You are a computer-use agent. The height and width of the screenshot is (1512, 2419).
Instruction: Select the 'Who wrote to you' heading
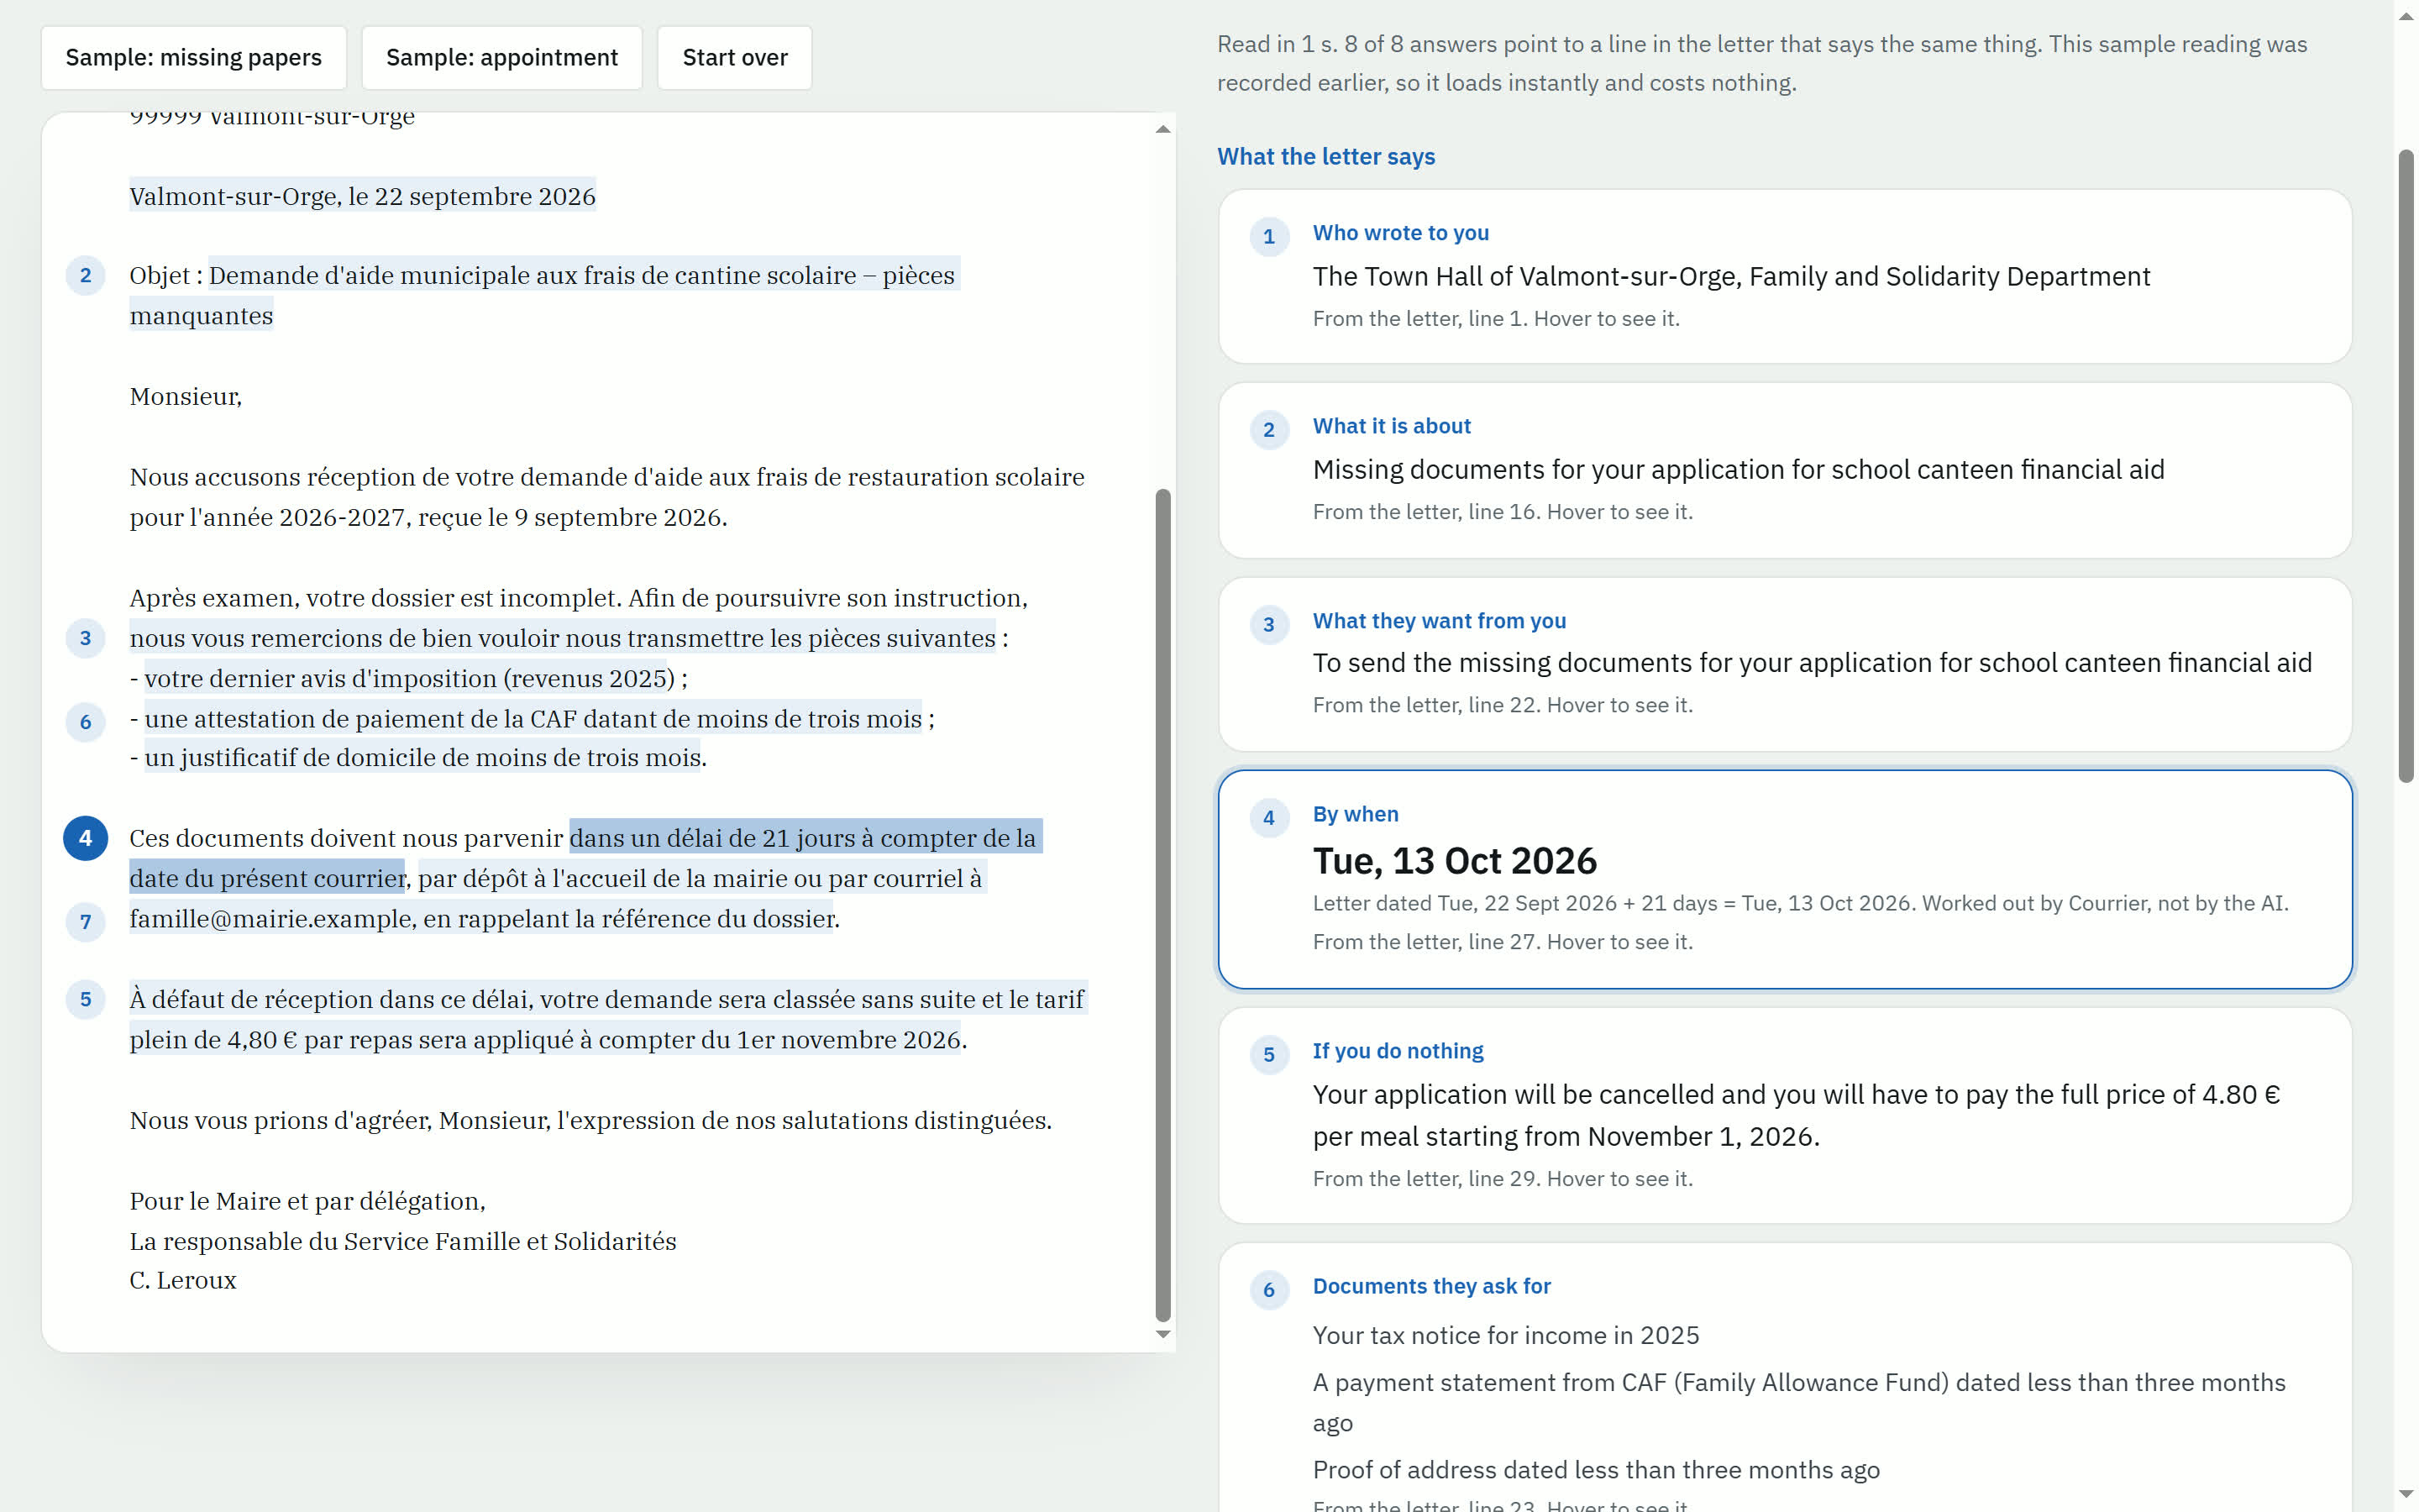1400,233
